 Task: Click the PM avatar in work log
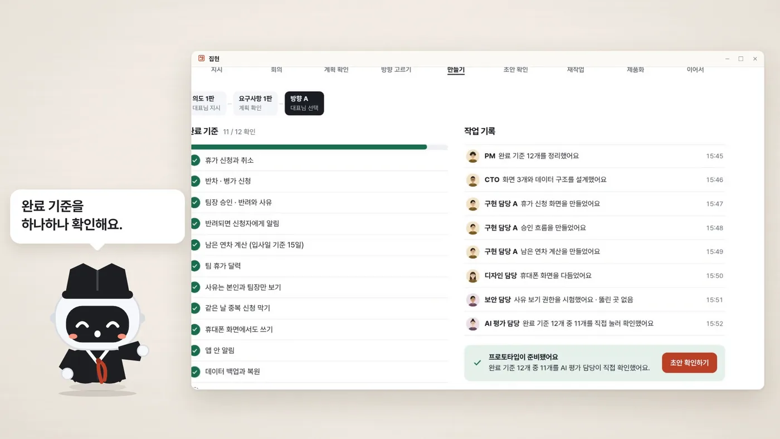(x=473, y=156)
